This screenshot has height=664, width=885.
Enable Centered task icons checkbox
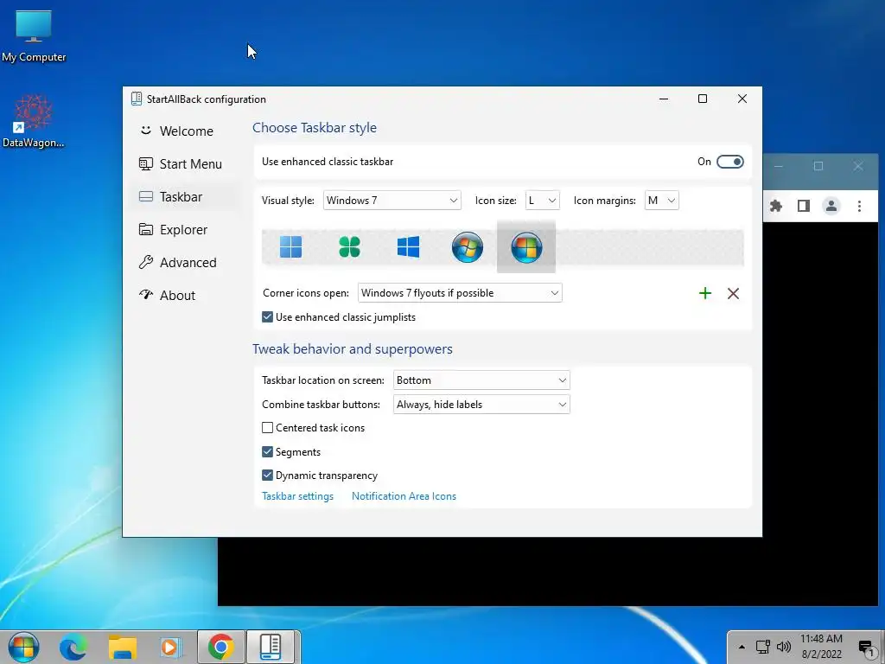268,428
